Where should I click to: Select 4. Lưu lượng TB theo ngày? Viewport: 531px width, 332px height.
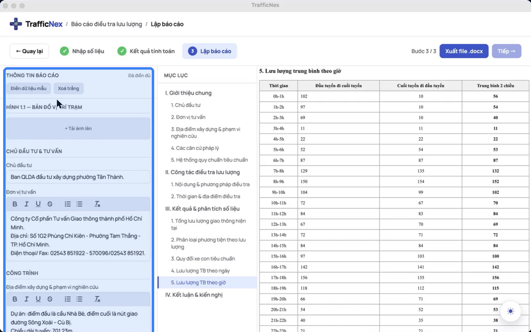[x=200, y=270]
